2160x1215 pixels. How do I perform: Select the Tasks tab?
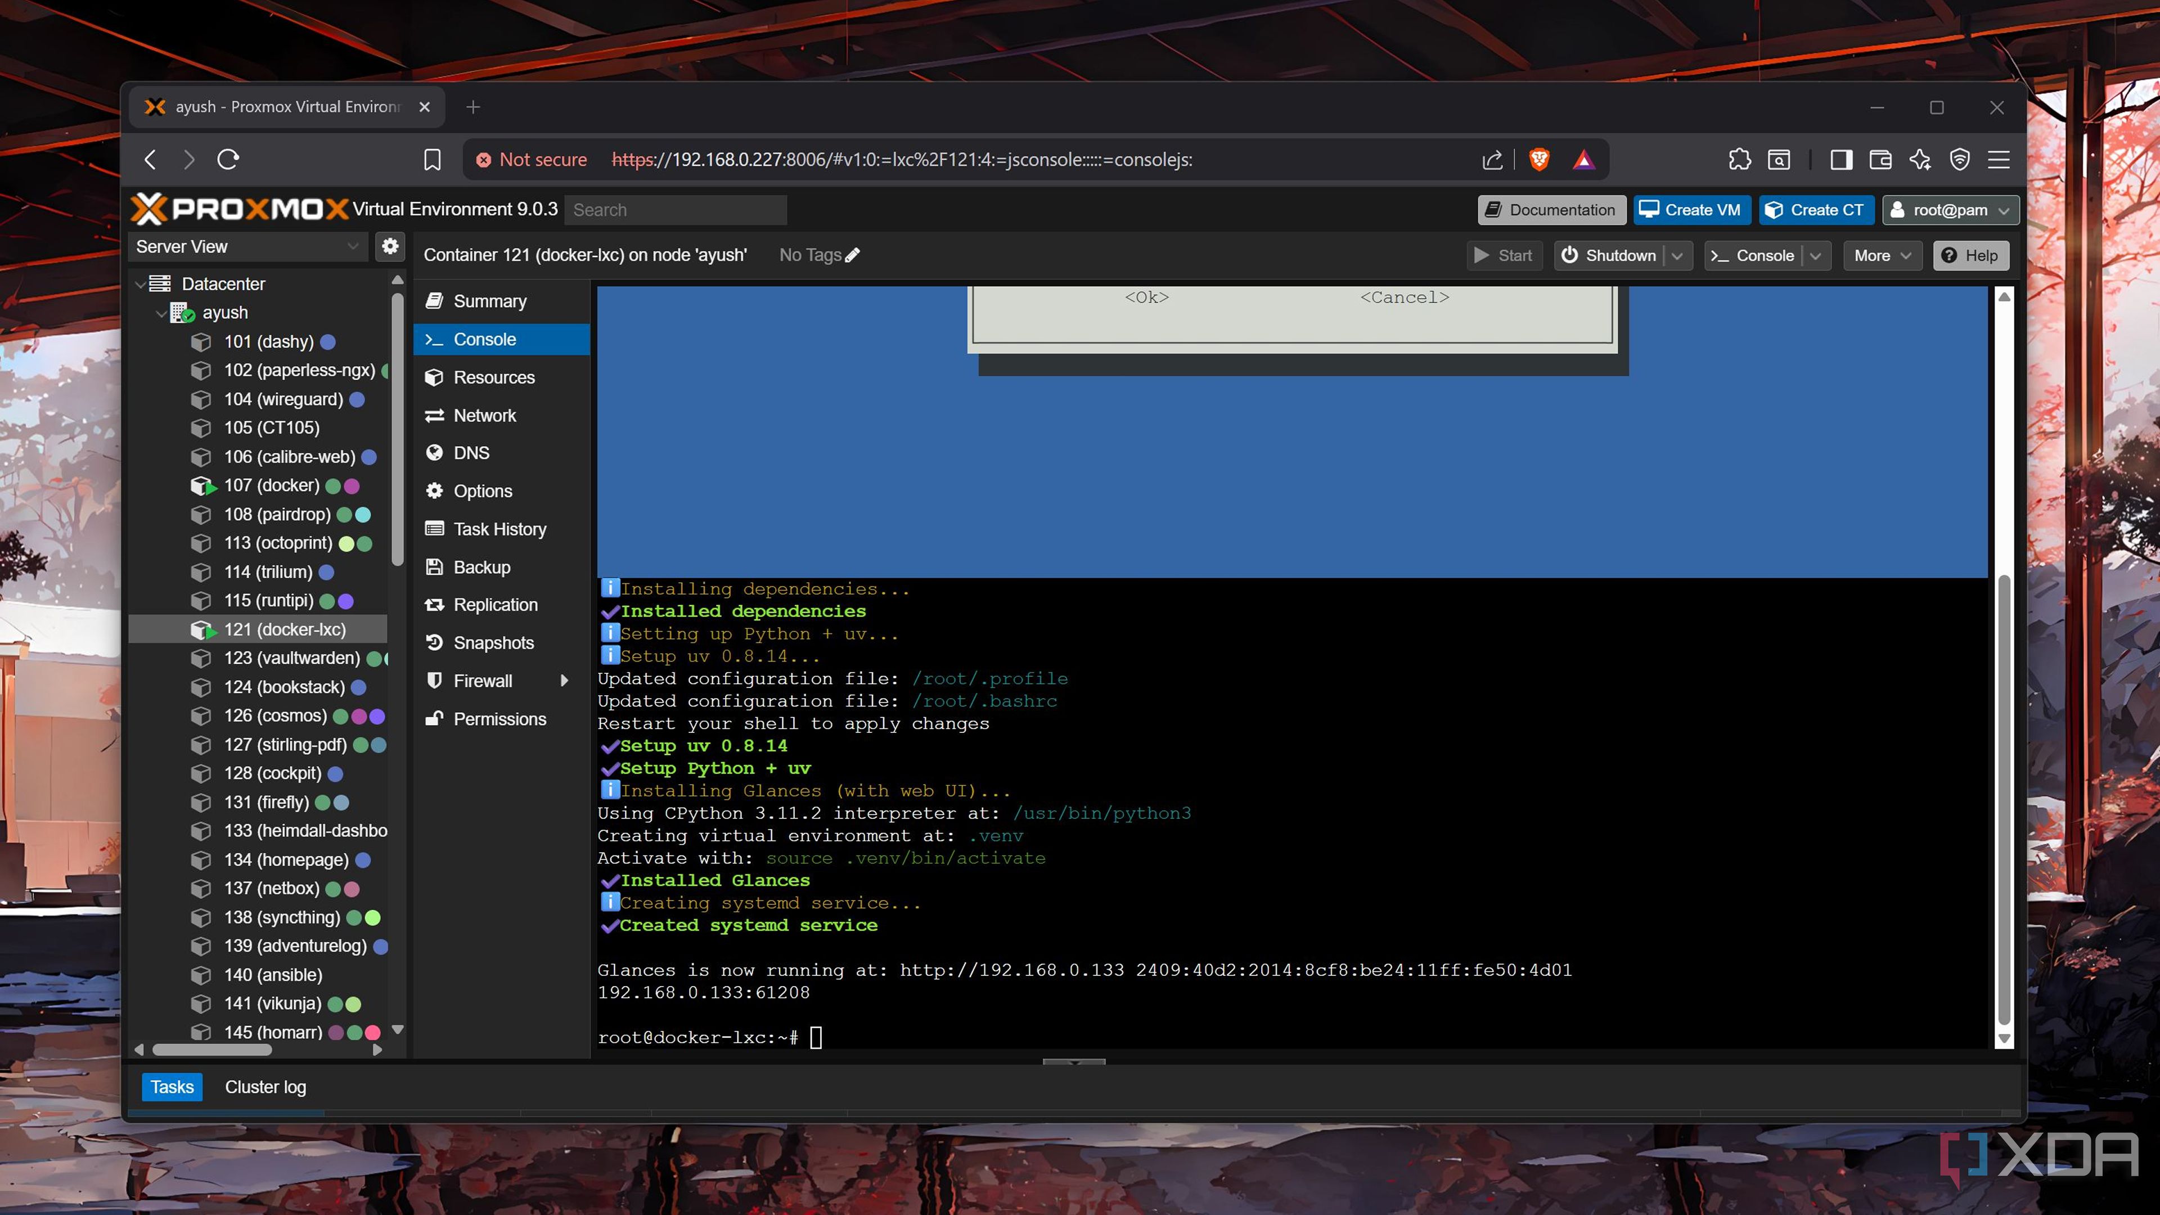(172, 1087)
